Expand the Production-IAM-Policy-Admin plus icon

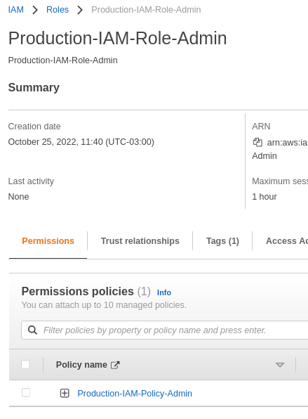tap(65, 394)
